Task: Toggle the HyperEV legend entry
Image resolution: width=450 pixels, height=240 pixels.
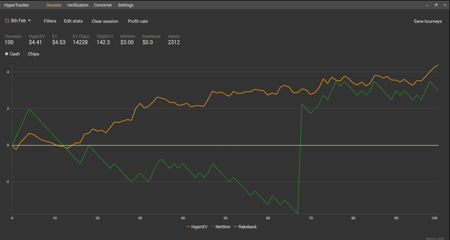Action: click(x=197, y=227)
